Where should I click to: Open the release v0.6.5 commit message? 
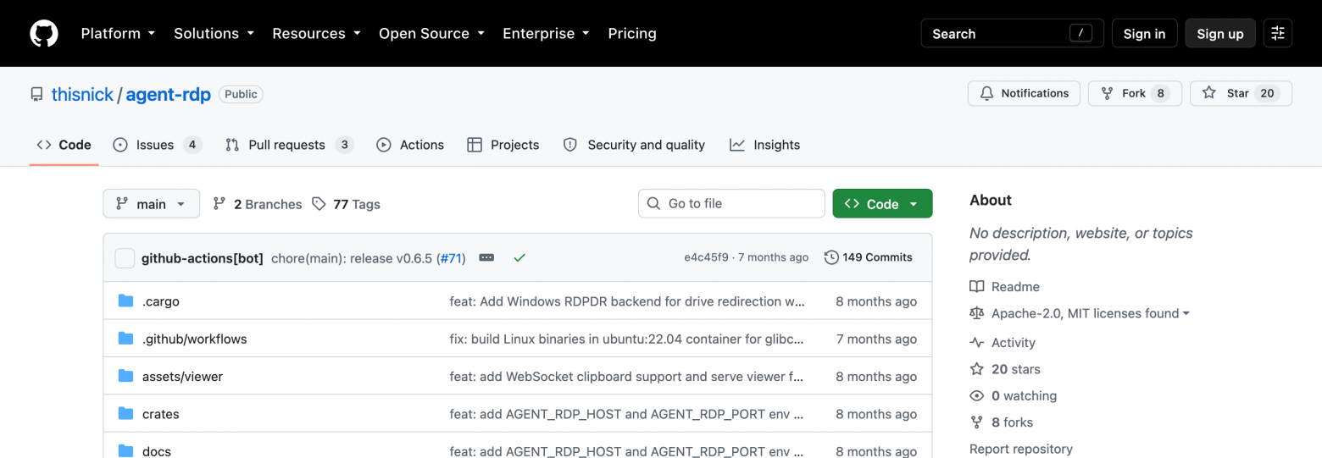[x=352, y=258]
